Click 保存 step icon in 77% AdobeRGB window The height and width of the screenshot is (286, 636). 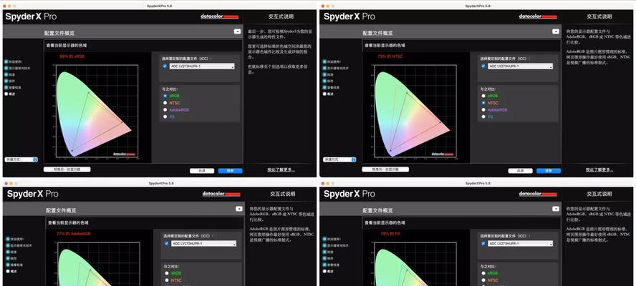[8, 258]
